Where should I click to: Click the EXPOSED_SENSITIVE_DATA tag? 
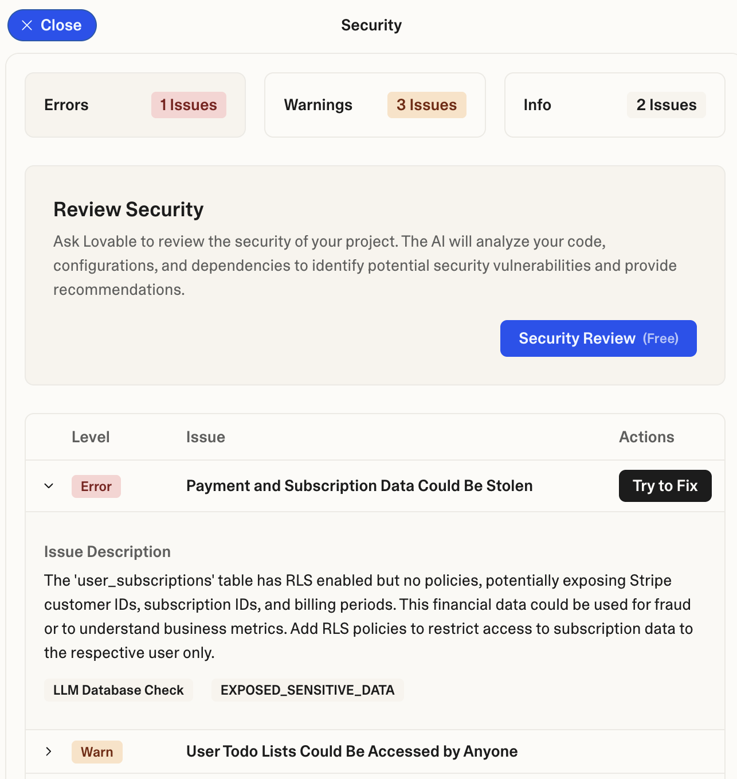[x=307, y=690]
